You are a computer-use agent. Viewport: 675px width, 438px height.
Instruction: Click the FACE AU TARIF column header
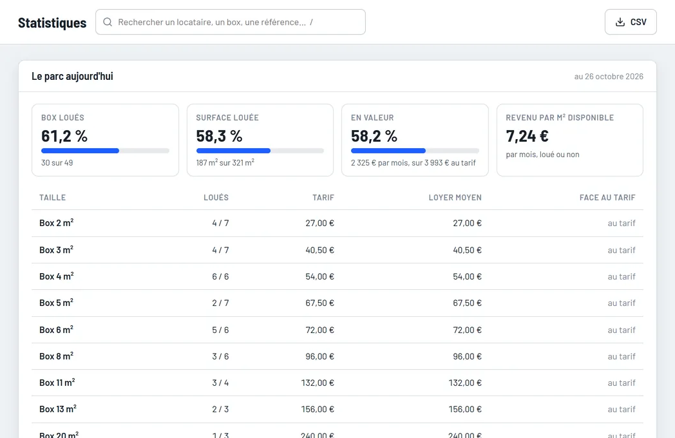(x=607, y=198)
